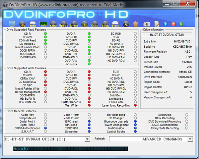
Task: Click the CPRM Authentication indicator
Action: tap(45, 128)
